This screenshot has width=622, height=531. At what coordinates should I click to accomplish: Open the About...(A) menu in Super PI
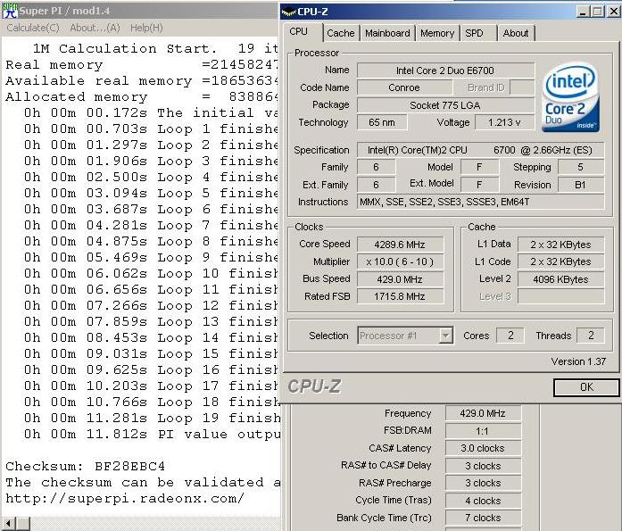coord(95,28)
